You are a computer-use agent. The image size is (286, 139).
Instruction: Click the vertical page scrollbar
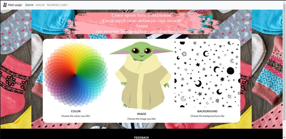(x=284, y=62)
